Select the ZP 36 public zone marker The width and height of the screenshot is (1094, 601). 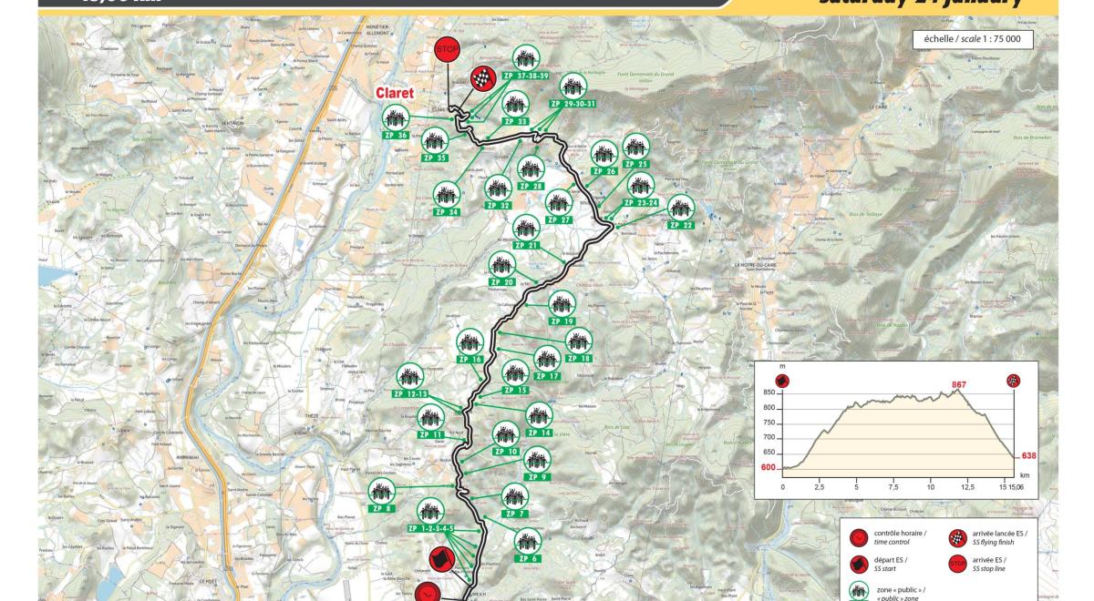click(x=394, y=122)
